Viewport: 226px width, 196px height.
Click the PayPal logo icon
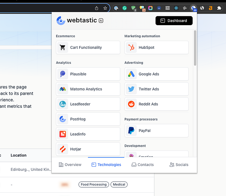pos(131,131)
